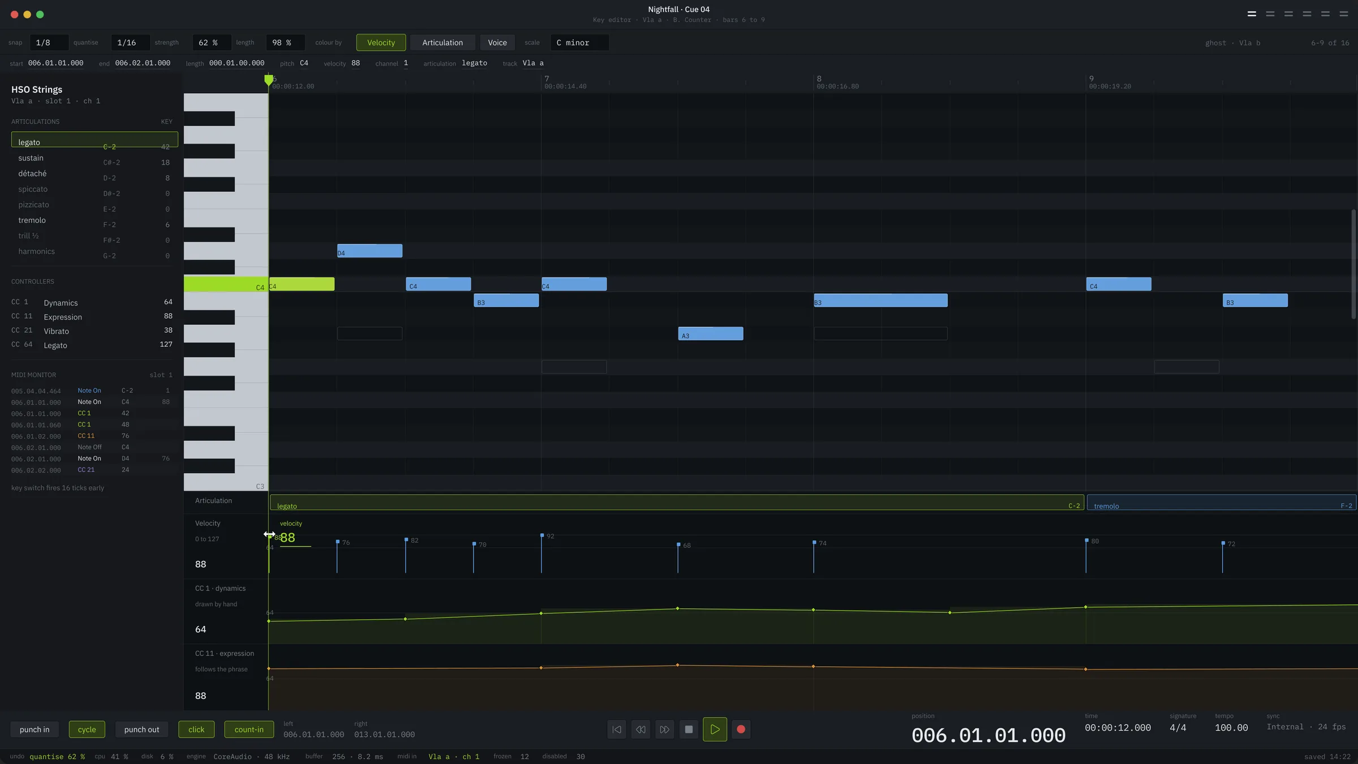Start playback with the green play button
Image resolution: width=1358 pixels, height=764 pixels.
(x=715, y=729)
